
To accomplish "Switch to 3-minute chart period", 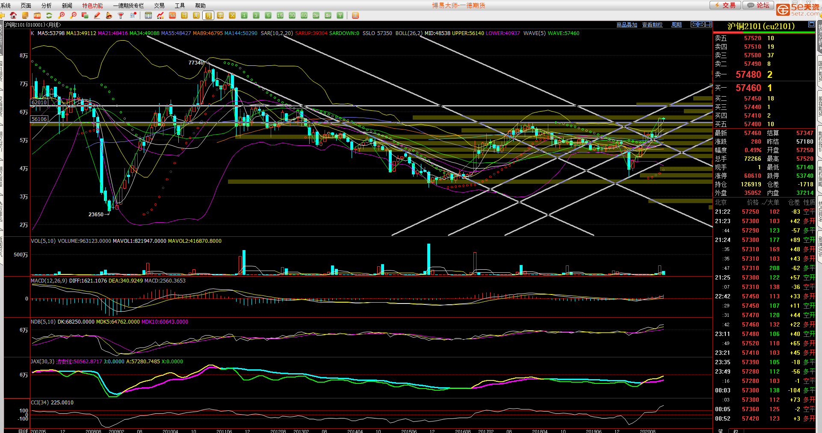I will click(256, 15).
